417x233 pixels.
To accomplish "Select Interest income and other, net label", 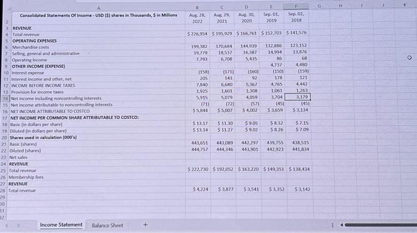I will (41, 79).
